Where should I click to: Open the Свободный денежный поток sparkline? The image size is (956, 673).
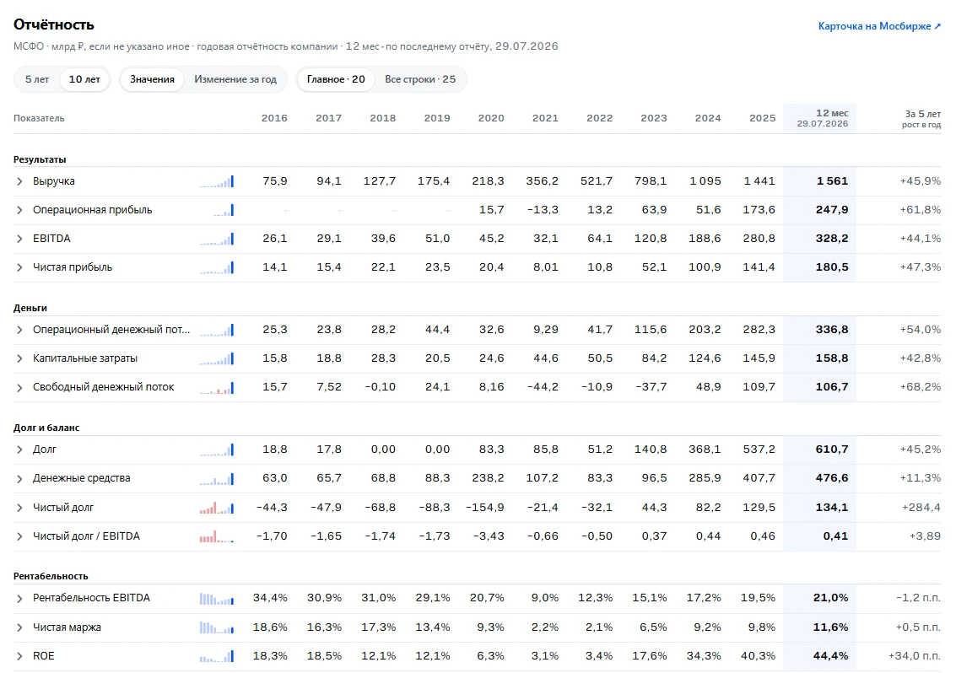point(217,387)
